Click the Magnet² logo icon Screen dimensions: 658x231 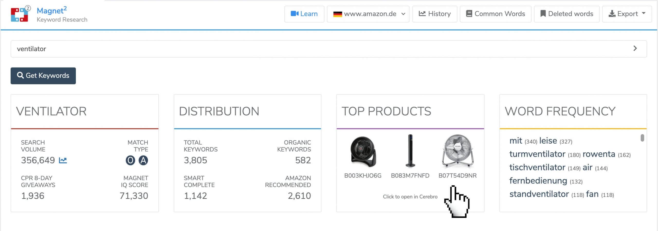[x=20, y=14]
